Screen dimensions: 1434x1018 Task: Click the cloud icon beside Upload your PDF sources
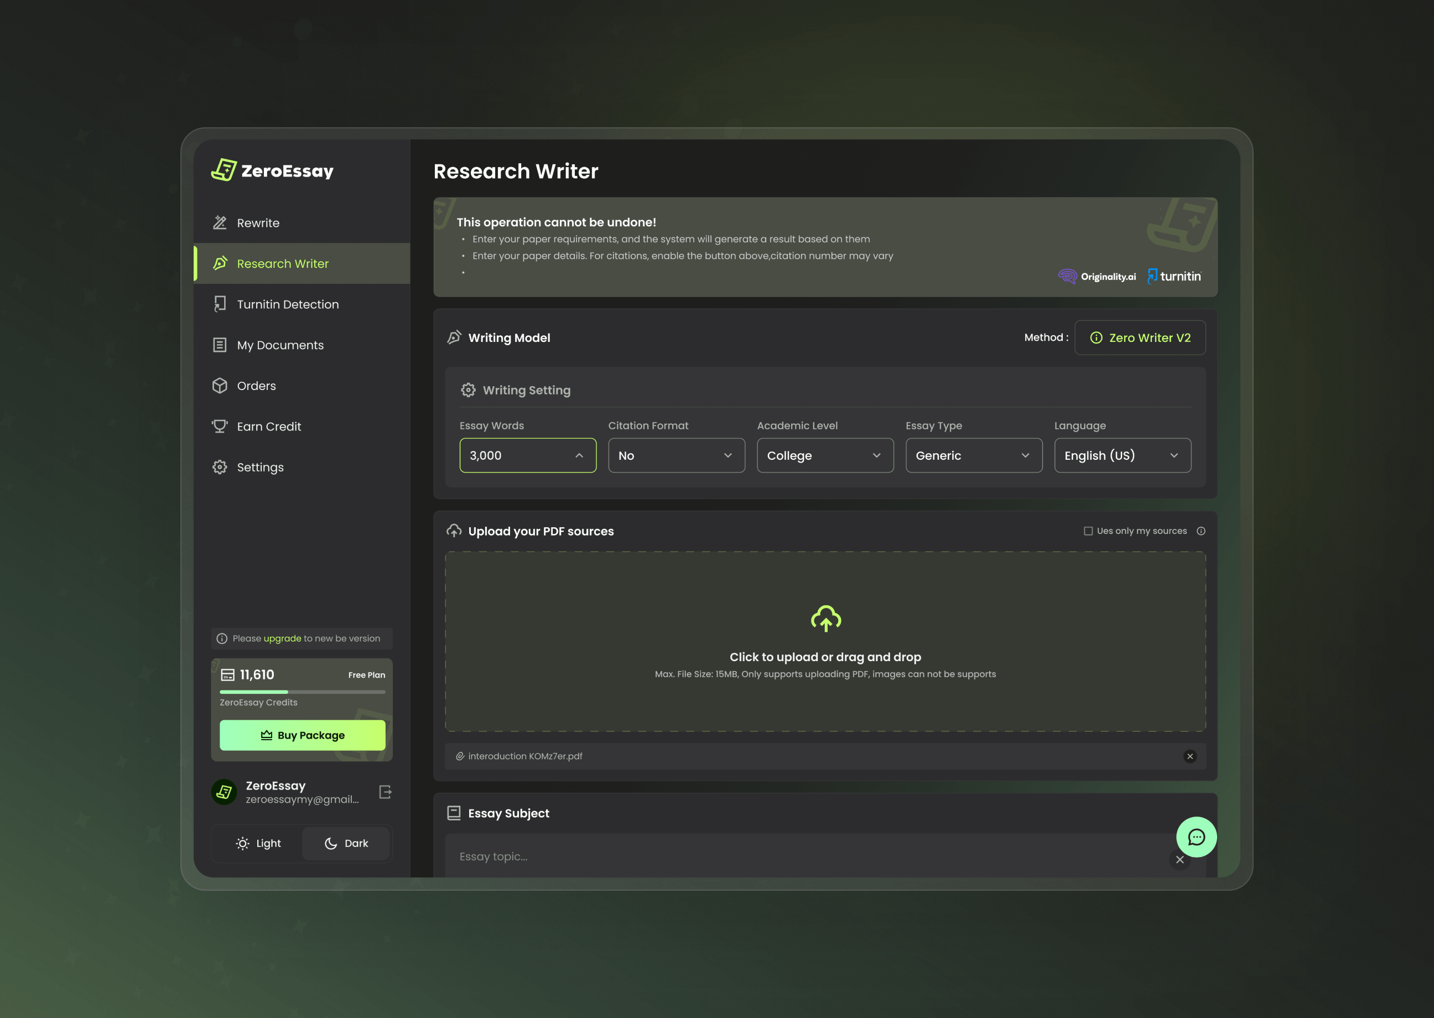pos(454,531)
